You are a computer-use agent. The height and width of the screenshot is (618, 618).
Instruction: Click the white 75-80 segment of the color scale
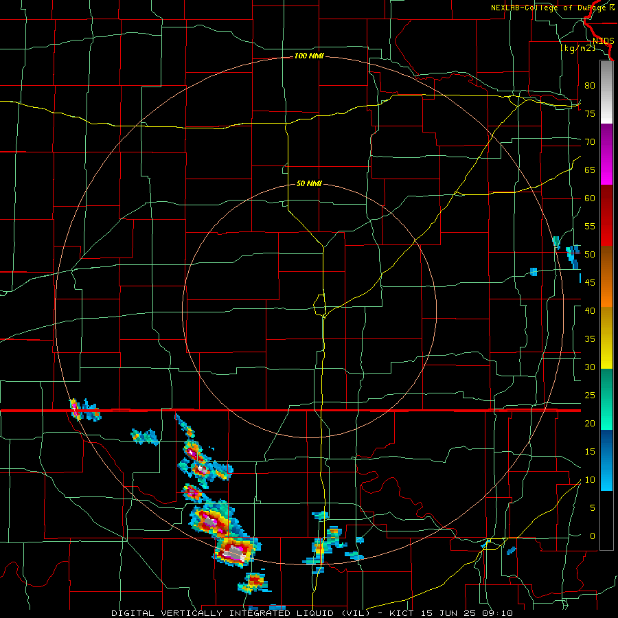pos(606,93)
